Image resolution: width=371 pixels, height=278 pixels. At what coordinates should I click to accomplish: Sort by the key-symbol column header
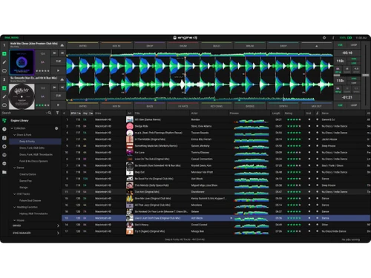(318, 113)
